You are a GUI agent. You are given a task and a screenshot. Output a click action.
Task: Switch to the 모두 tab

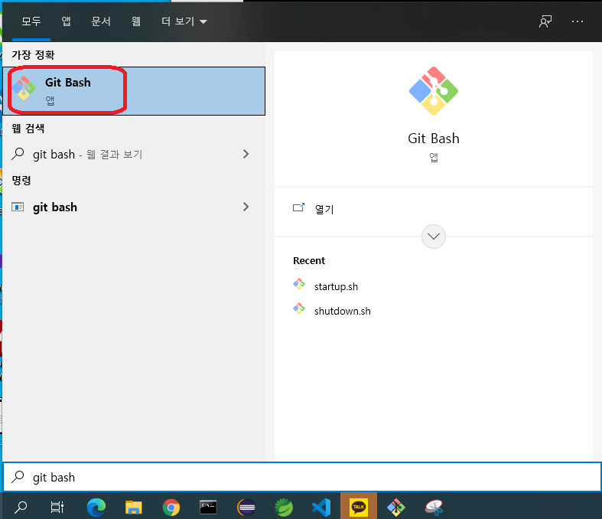[31, 21]
